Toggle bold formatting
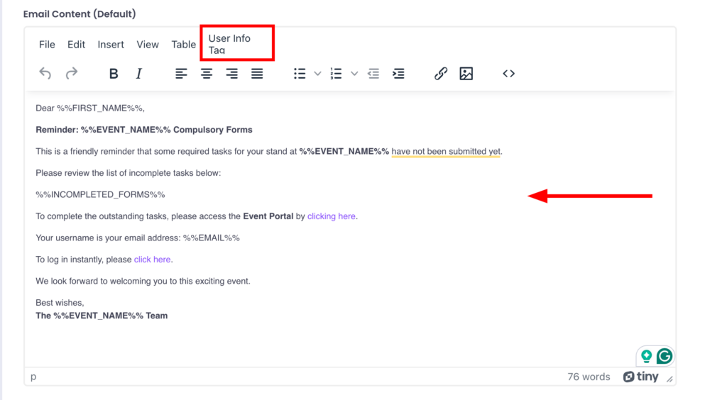The image size is (727, 400). [113, 74]
